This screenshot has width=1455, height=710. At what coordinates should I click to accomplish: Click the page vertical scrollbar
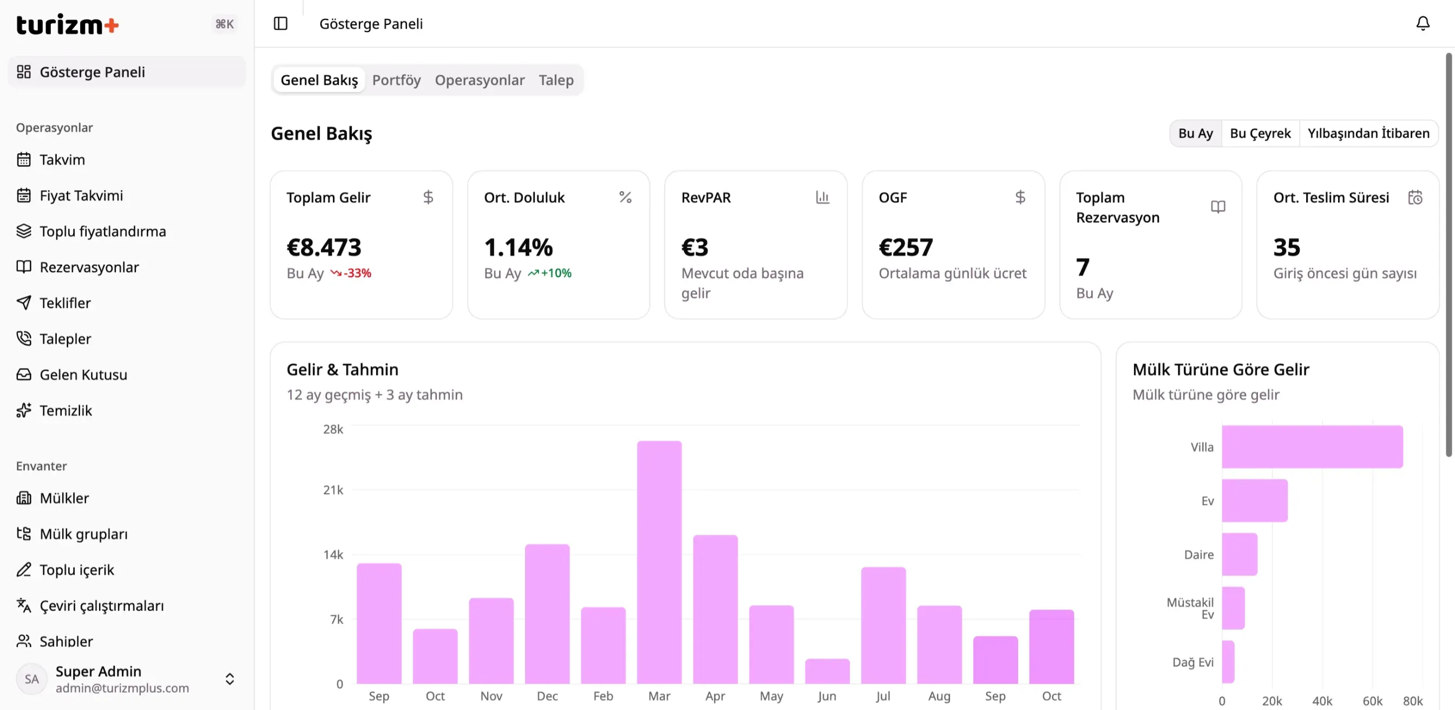(1448, 254)
